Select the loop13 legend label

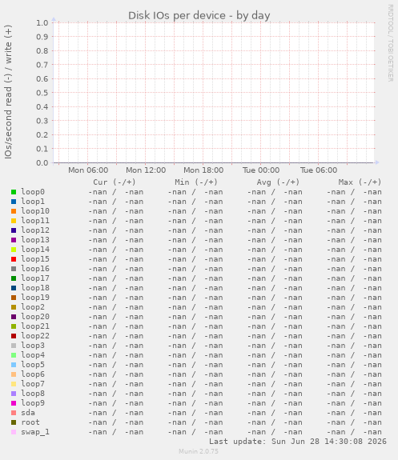click(35, 240)
